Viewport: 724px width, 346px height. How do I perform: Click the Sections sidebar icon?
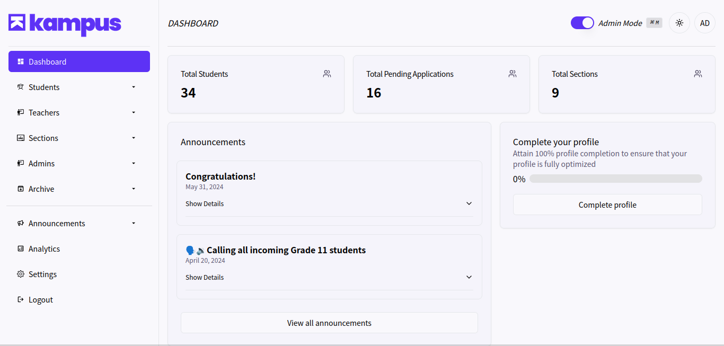point(21,138)
